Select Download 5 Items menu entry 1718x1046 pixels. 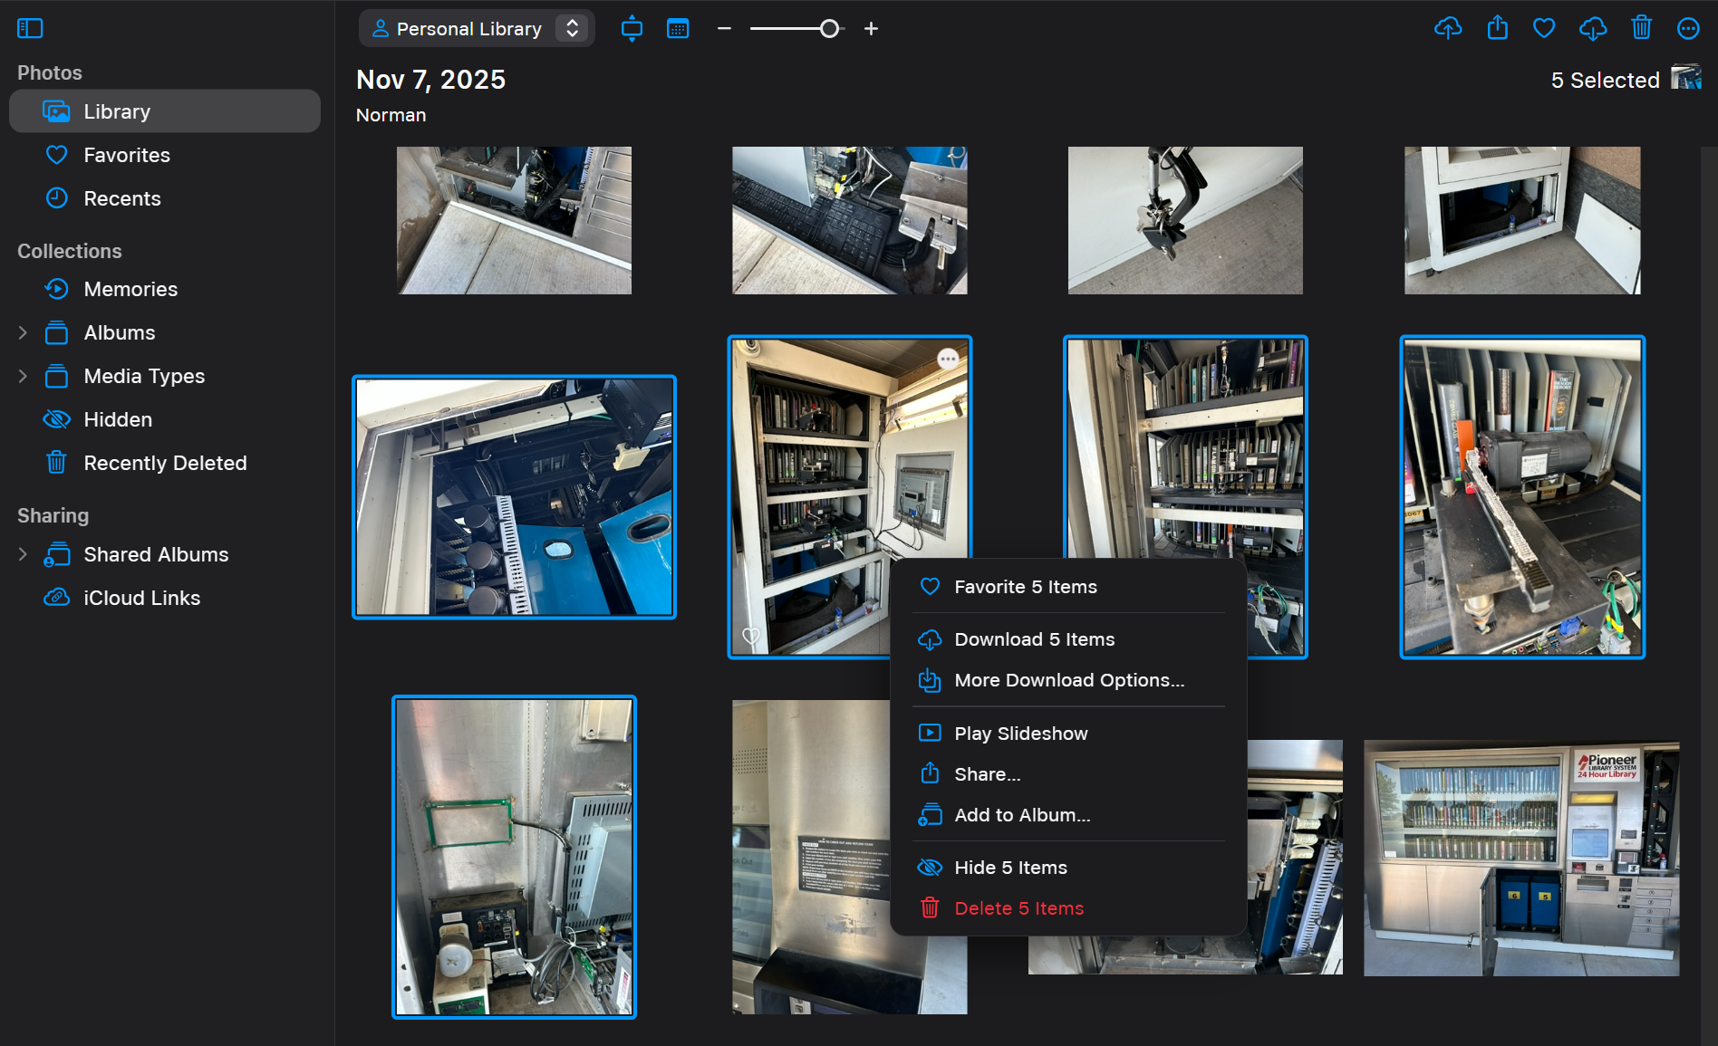[1034, 639]
